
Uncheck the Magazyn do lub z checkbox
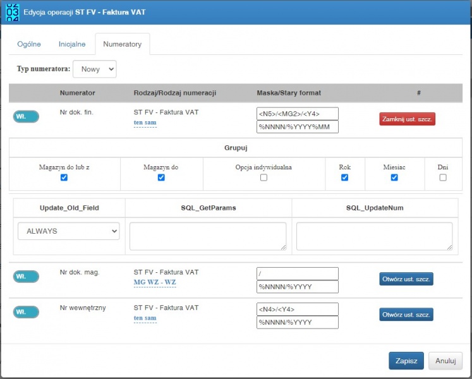click(x=64, y=177)
